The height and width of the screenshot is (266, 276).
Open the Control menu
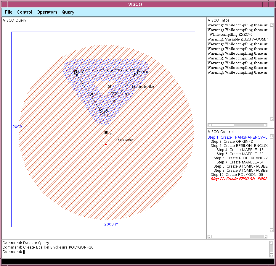point(24,12)
